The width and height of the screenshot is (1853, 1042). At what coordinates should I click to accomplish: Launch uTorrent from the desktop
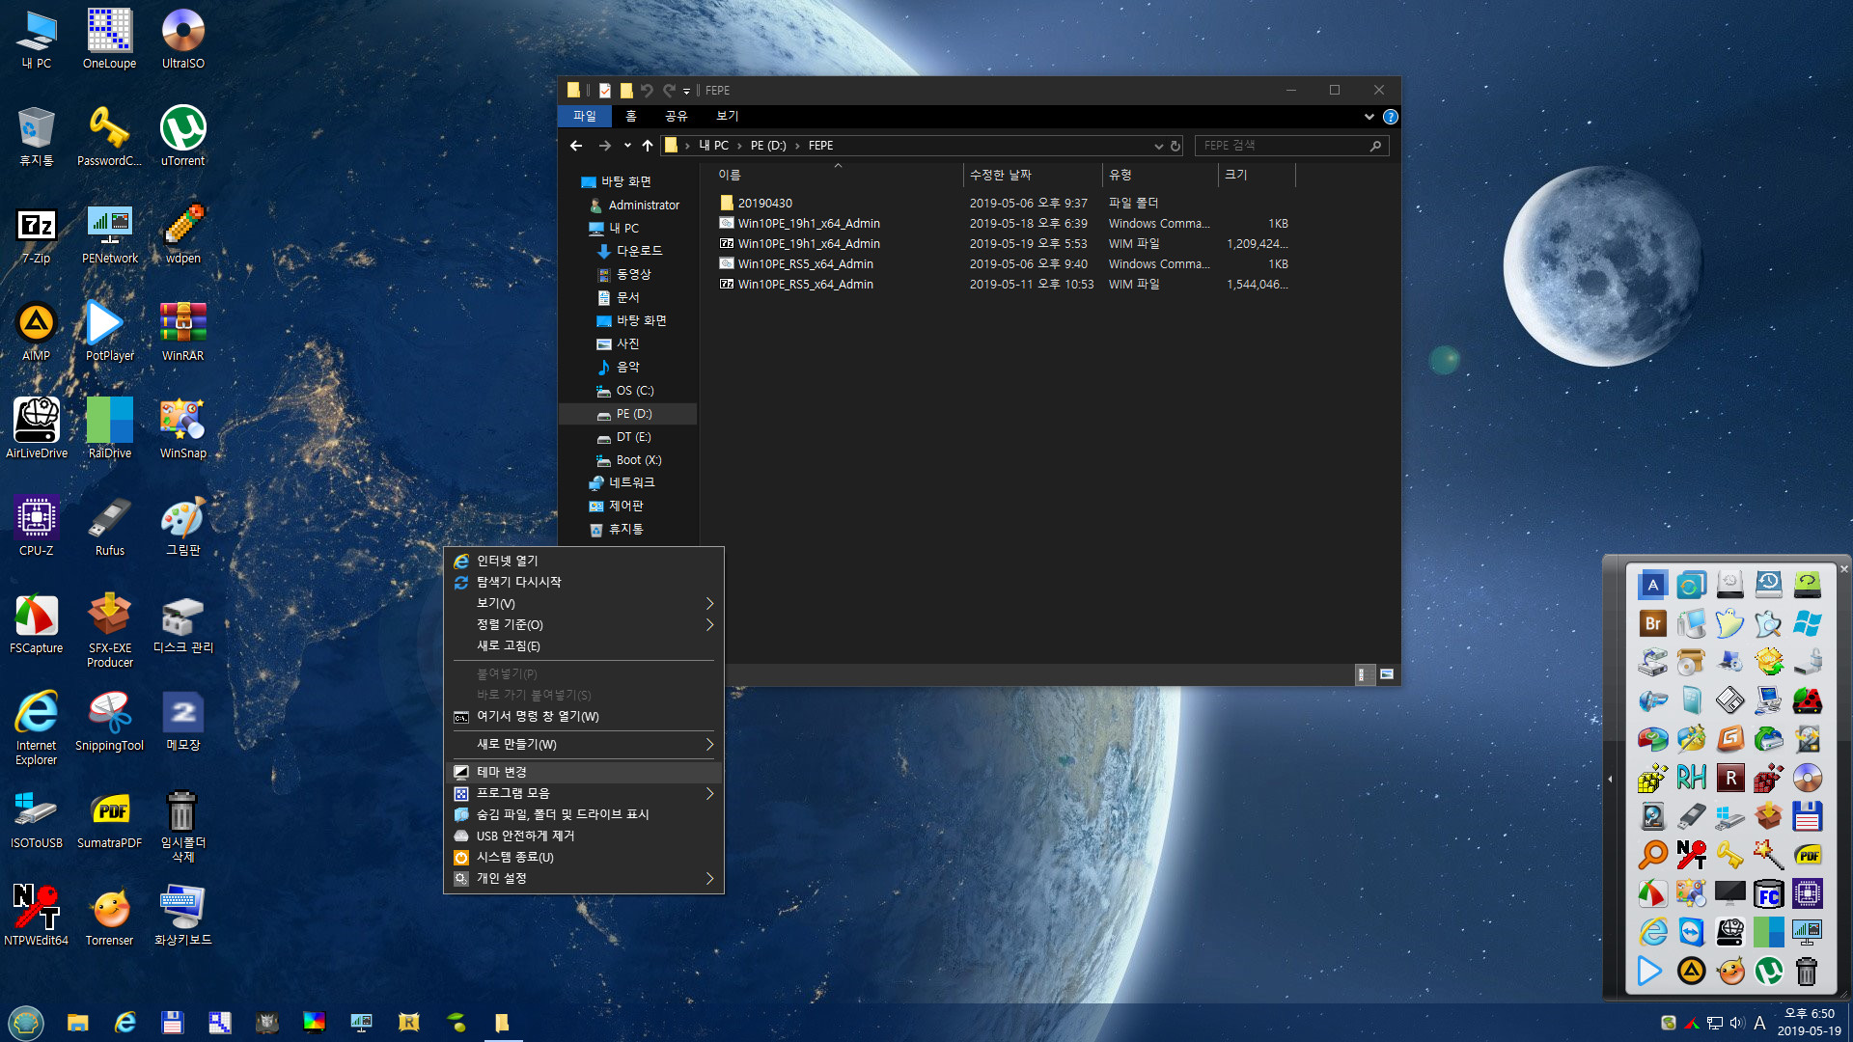pos(182,136)
